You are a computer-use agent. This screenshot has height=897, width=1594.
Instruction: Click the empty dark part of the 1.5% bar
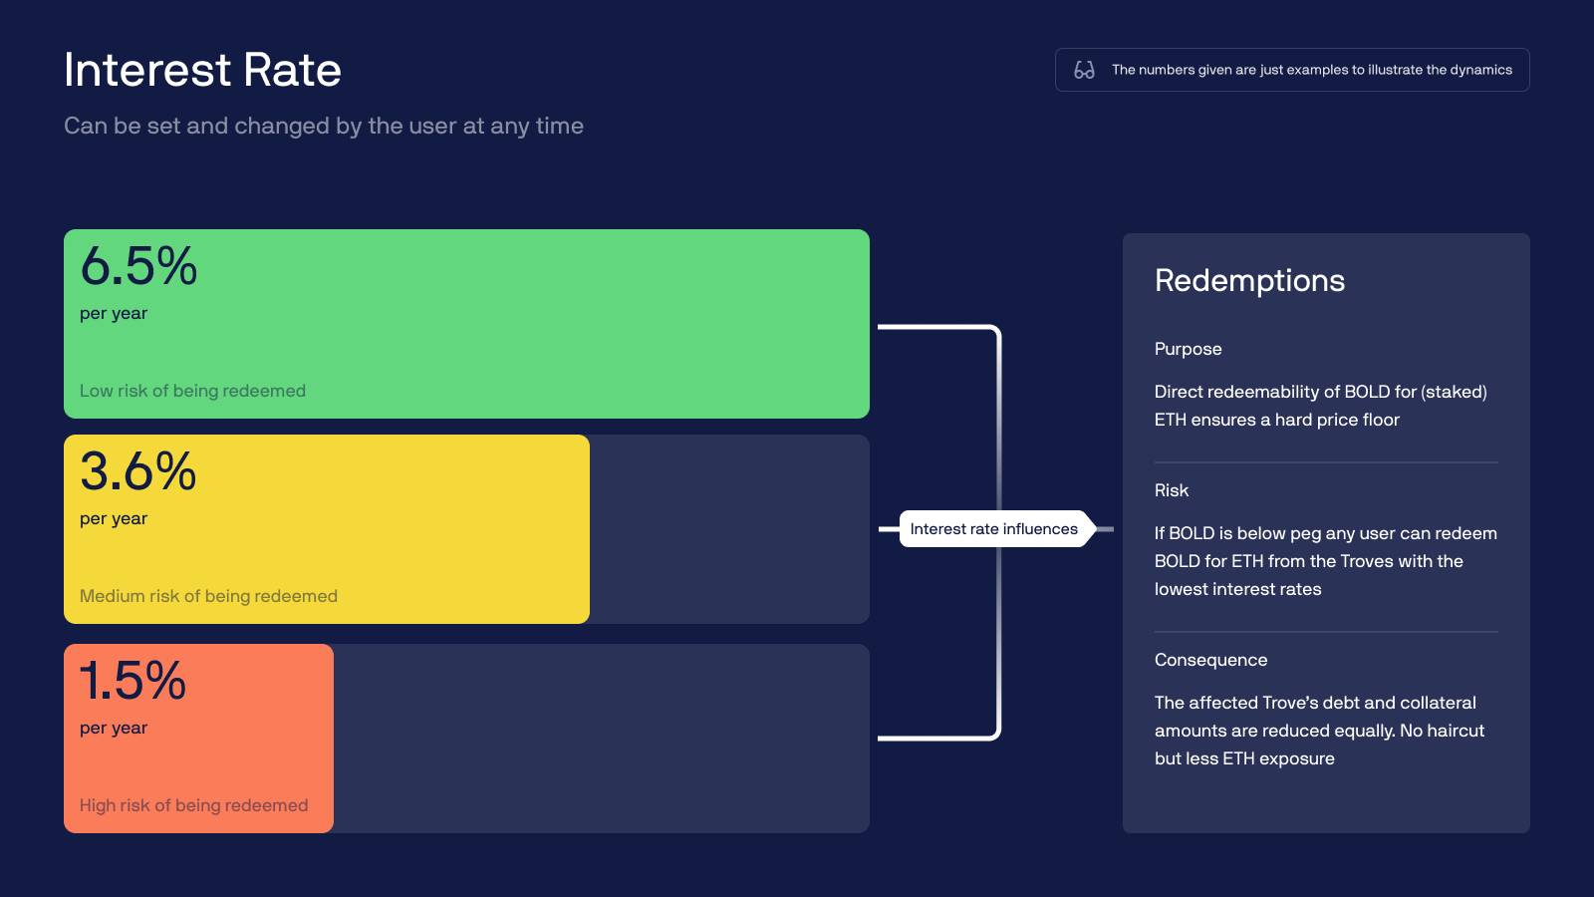point(602,739)
